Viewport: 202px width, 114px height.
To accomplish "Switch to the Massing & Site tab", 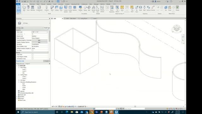I will tap(75, 4).
